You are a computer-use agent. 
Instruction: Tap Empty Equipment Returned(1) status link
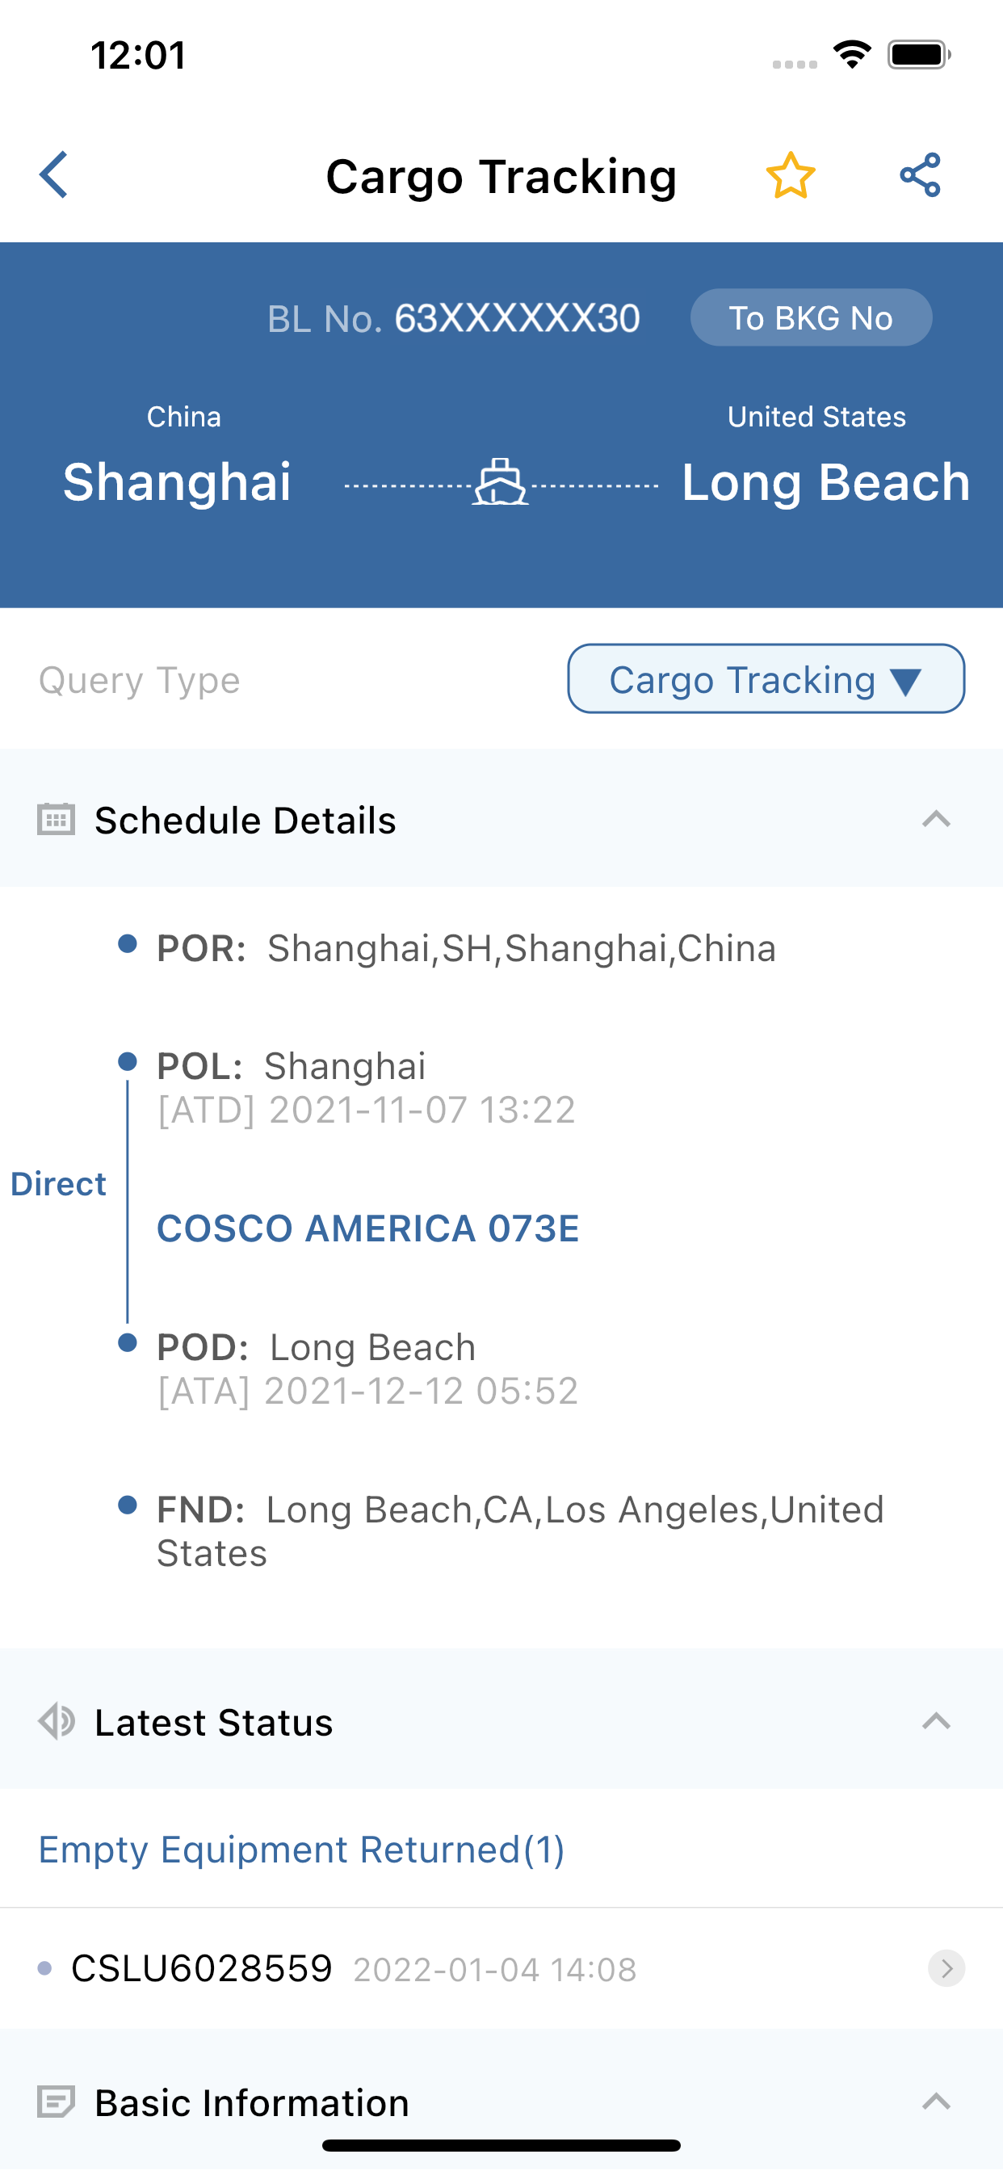pyautogui.click(x=301, y=1850)
